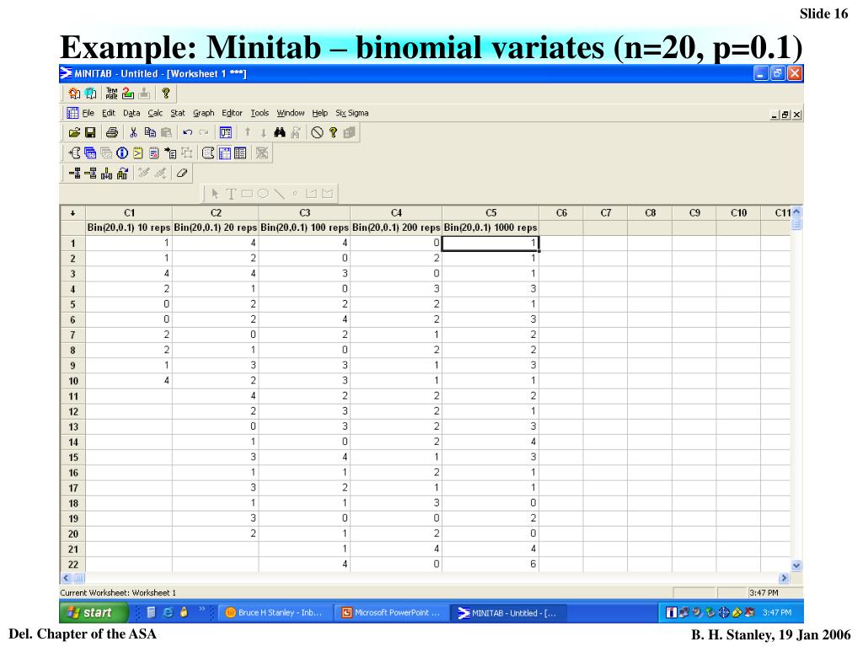
Task: Select column header C6
Action: [561, 213]
